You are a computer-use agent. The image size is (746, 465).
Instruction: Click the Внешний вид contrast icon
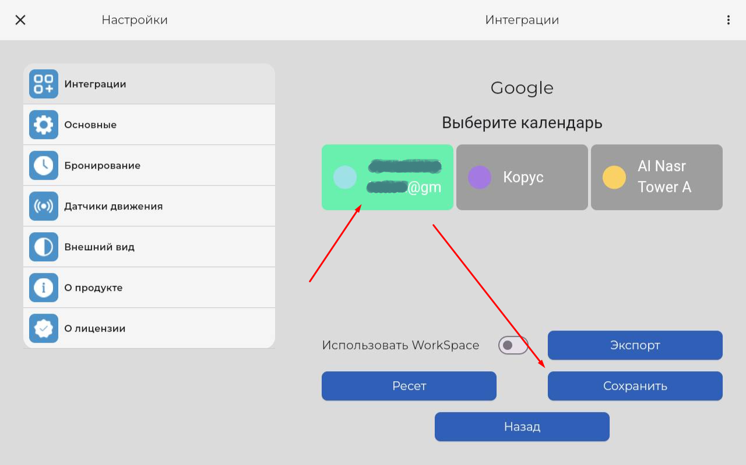pos(44,247)
